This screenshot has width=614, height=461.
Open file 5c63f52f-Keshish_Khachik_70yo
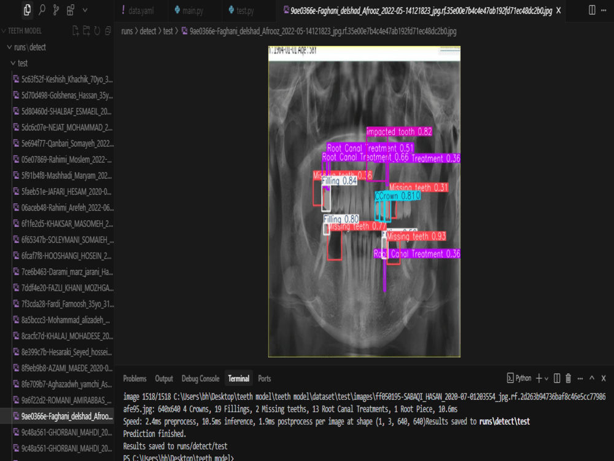[x=63, y=79]
